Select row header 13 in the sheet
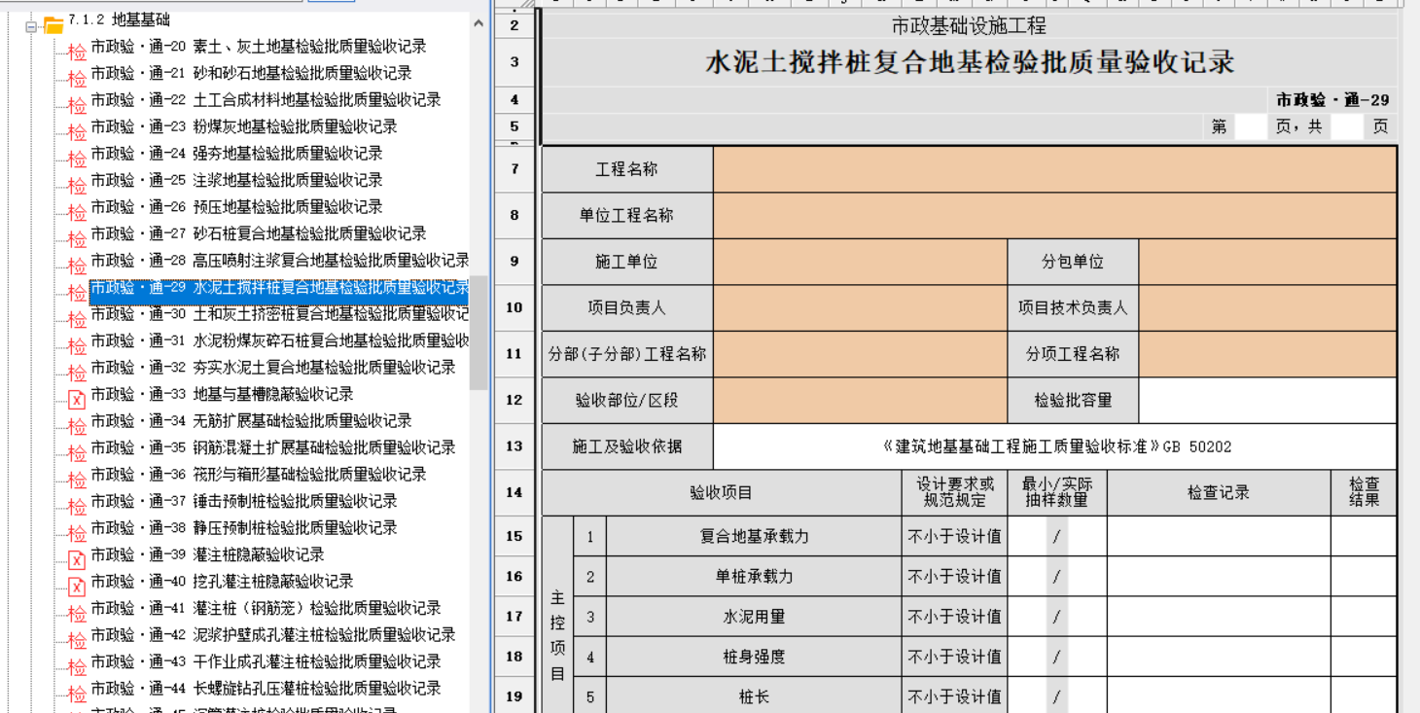This screenshot has height=713, width=1420. pos(514,446)
